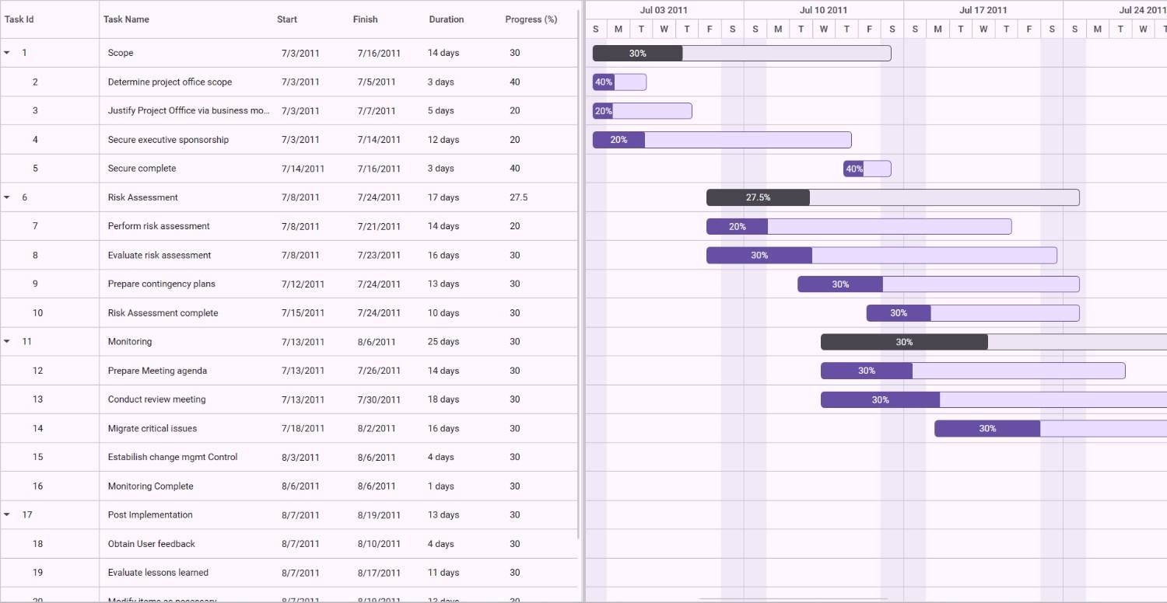Click the Jul 10 2011 timeline week header
Image resolution: width=1167 pixels, height=603 pixels.
point(823,10)
